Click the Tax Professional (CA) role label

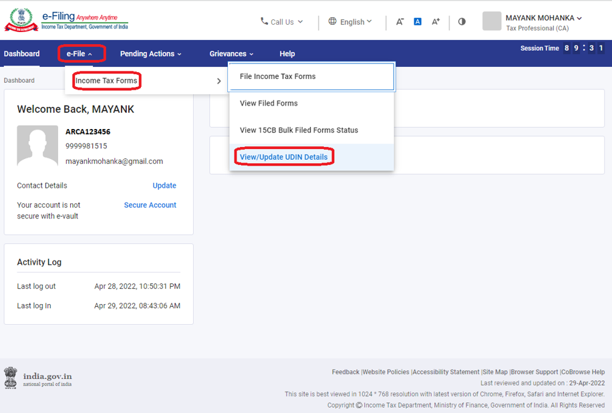537,28
